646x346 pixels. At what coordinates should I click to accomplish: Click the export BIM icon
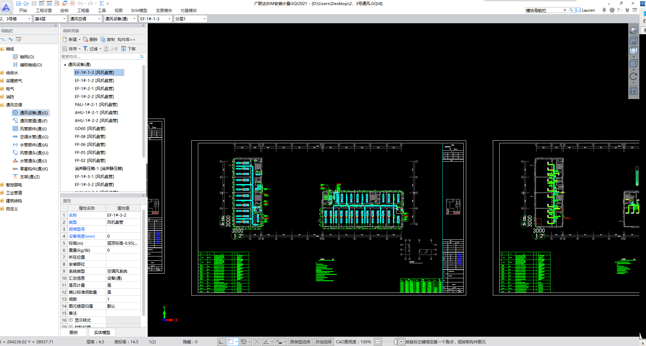pos(49,3)
